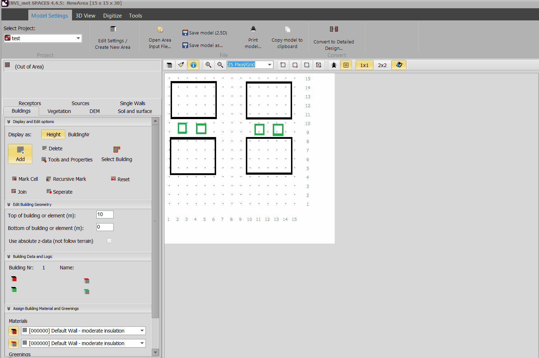
Task: Click the Select Building tool icon
Action: tap(117, 150)
